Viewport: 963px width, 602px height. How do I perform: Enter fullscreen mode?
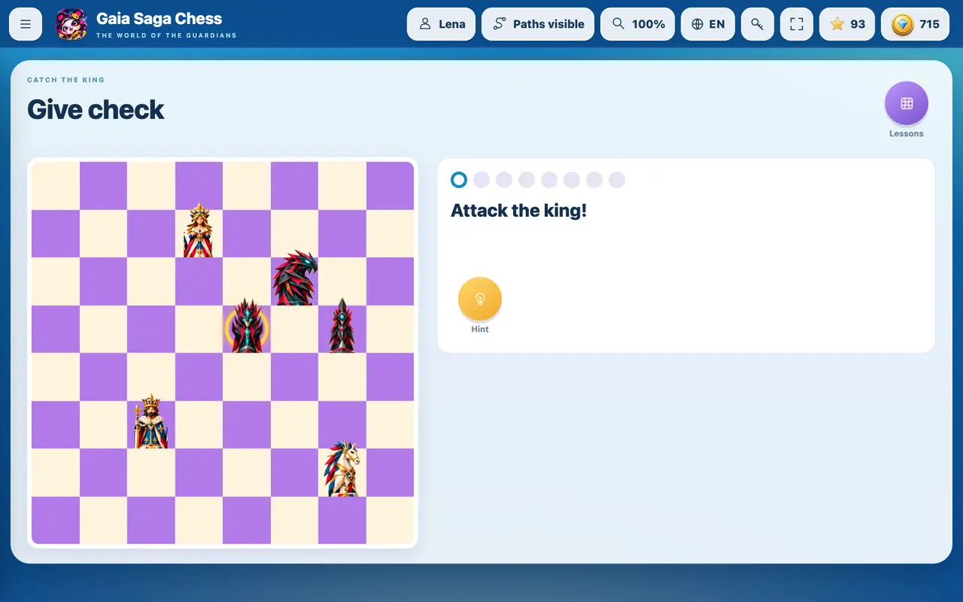797,24
